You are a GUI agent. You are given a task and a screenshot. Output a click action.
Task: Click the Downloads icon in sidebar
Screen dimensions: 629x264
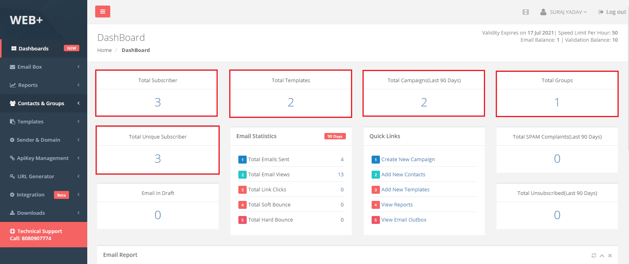pos(12,213)
